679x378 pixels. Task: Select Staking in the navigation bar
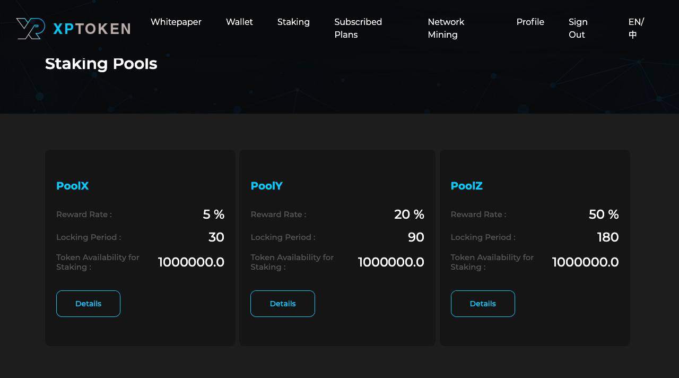pyautogui.click(x=293, y=22)
